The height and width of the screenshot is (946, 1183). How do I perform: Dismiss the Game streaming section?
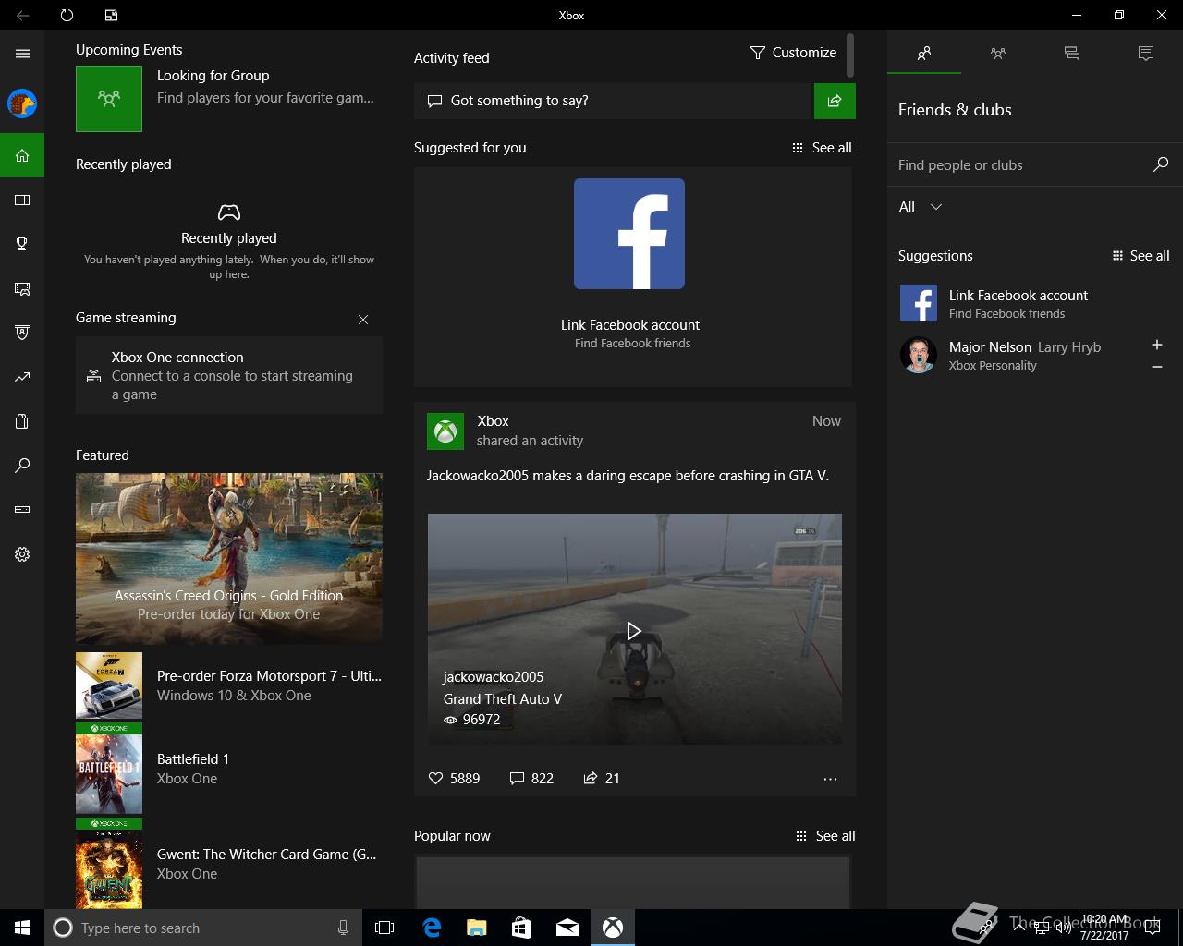tap(363, 320)
